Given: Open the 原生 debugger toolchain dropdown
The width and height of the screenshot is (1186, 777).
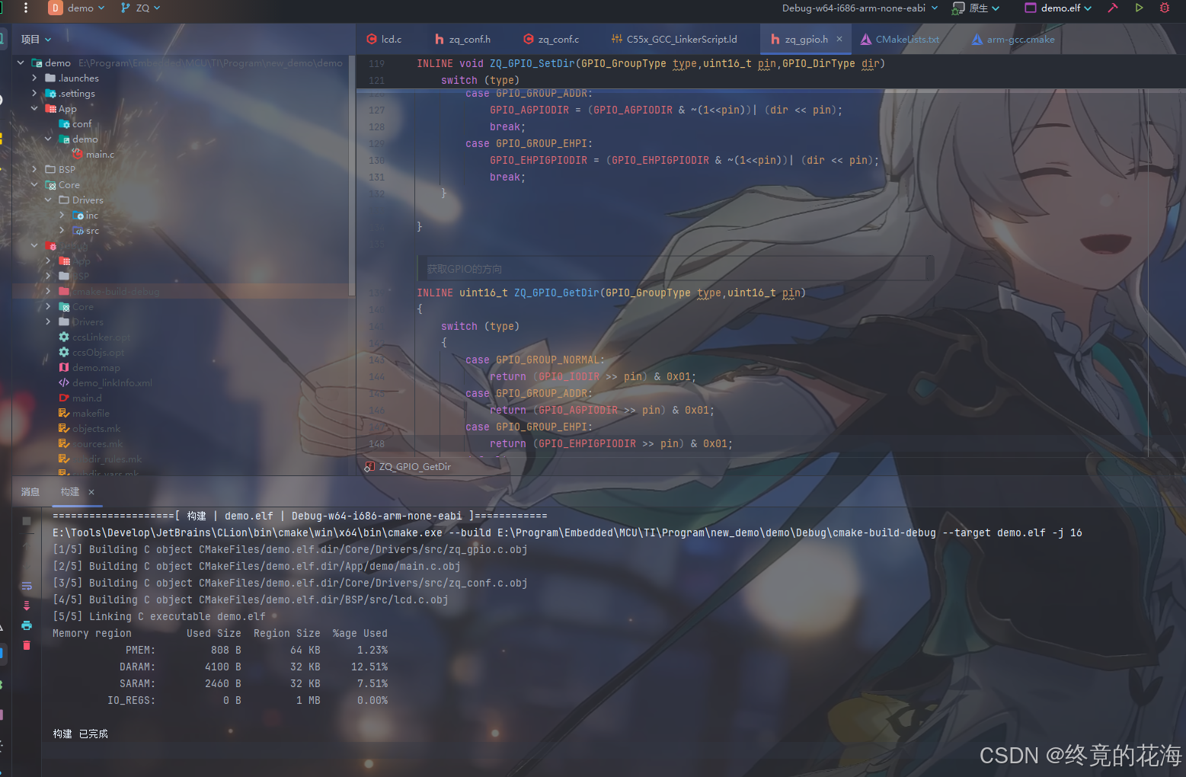Looking at the screenshot, I should 976,8.
